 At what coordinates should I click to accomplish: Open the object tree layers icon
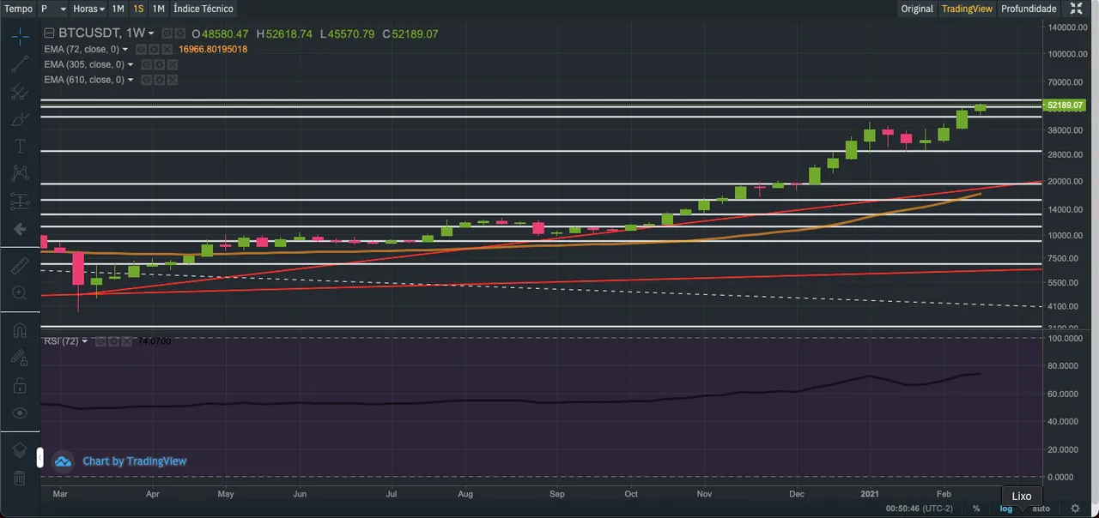20,450
